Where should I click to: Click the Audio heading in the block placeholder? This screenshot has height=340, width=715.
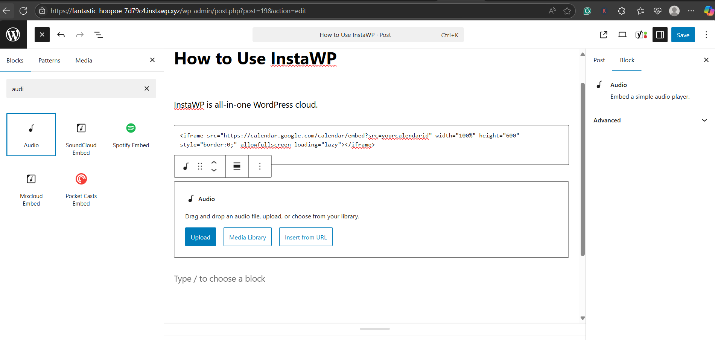tap(207, 199)
